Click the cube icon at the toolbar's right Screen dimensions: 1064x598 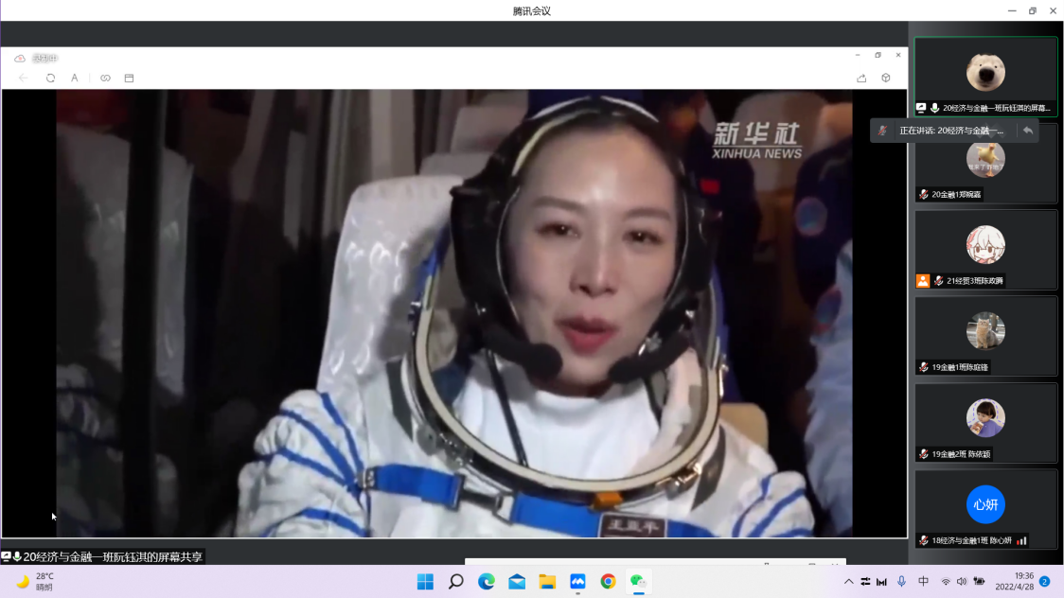pyautogui.click(x=886, y=79)
